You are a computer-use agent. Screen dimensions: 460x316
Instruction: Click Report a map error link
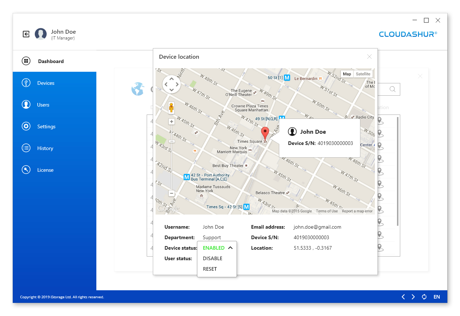(357, 211)
